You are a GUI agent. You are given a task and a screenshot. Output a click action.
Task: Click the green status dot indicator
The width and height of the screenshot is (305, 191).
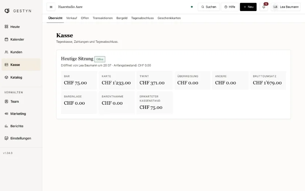pos(192,7)
